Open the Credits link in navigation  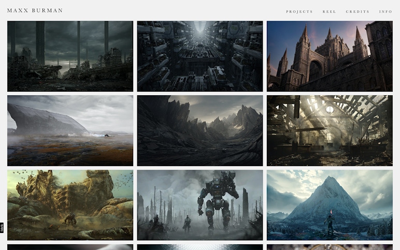358,11
